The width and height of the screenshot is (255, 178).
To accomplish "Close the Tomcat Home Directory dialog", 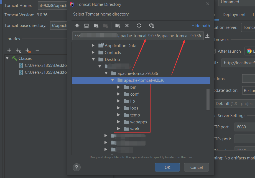I will (208, 4).
